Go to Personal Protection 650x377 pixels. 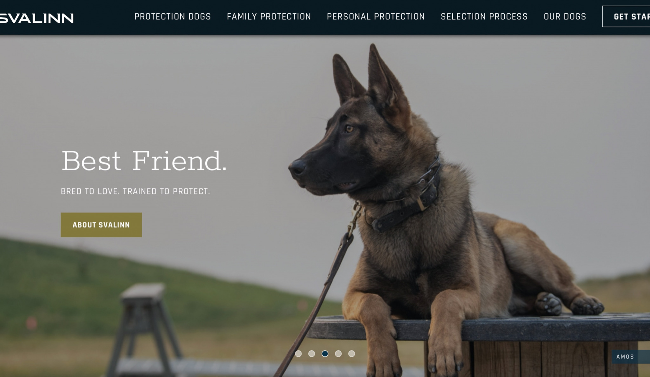tap(376, 17)
